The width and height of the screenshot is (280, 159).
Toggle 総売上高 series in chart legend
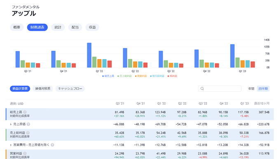coord(108,76)
